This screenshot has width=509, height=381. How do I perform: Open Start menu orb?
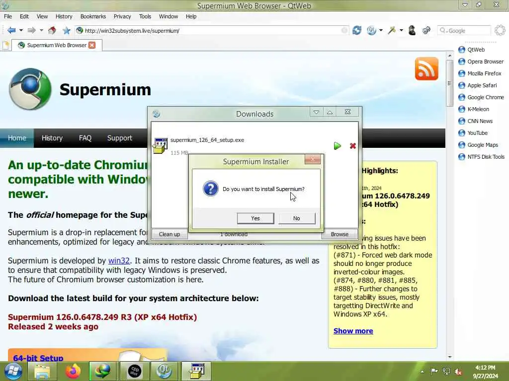pyautogui.click(x=13, y=371)
